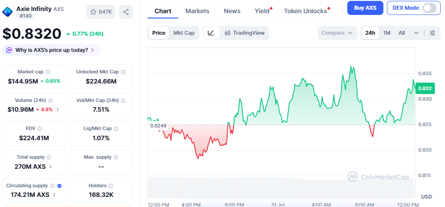445x207 pixels.
Task: Open Holders info icon
Action: [x=111, y=186]
